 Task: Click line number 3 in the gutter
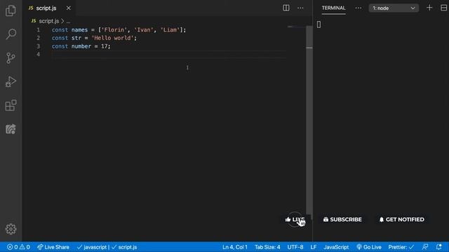(38, 46)
